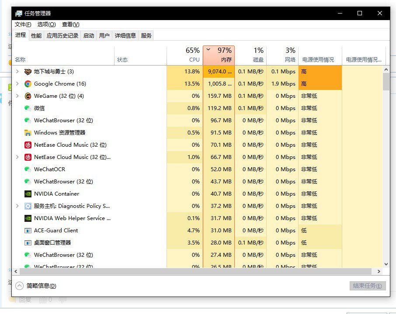Expand the Google Chrome (16) process group

17,83
